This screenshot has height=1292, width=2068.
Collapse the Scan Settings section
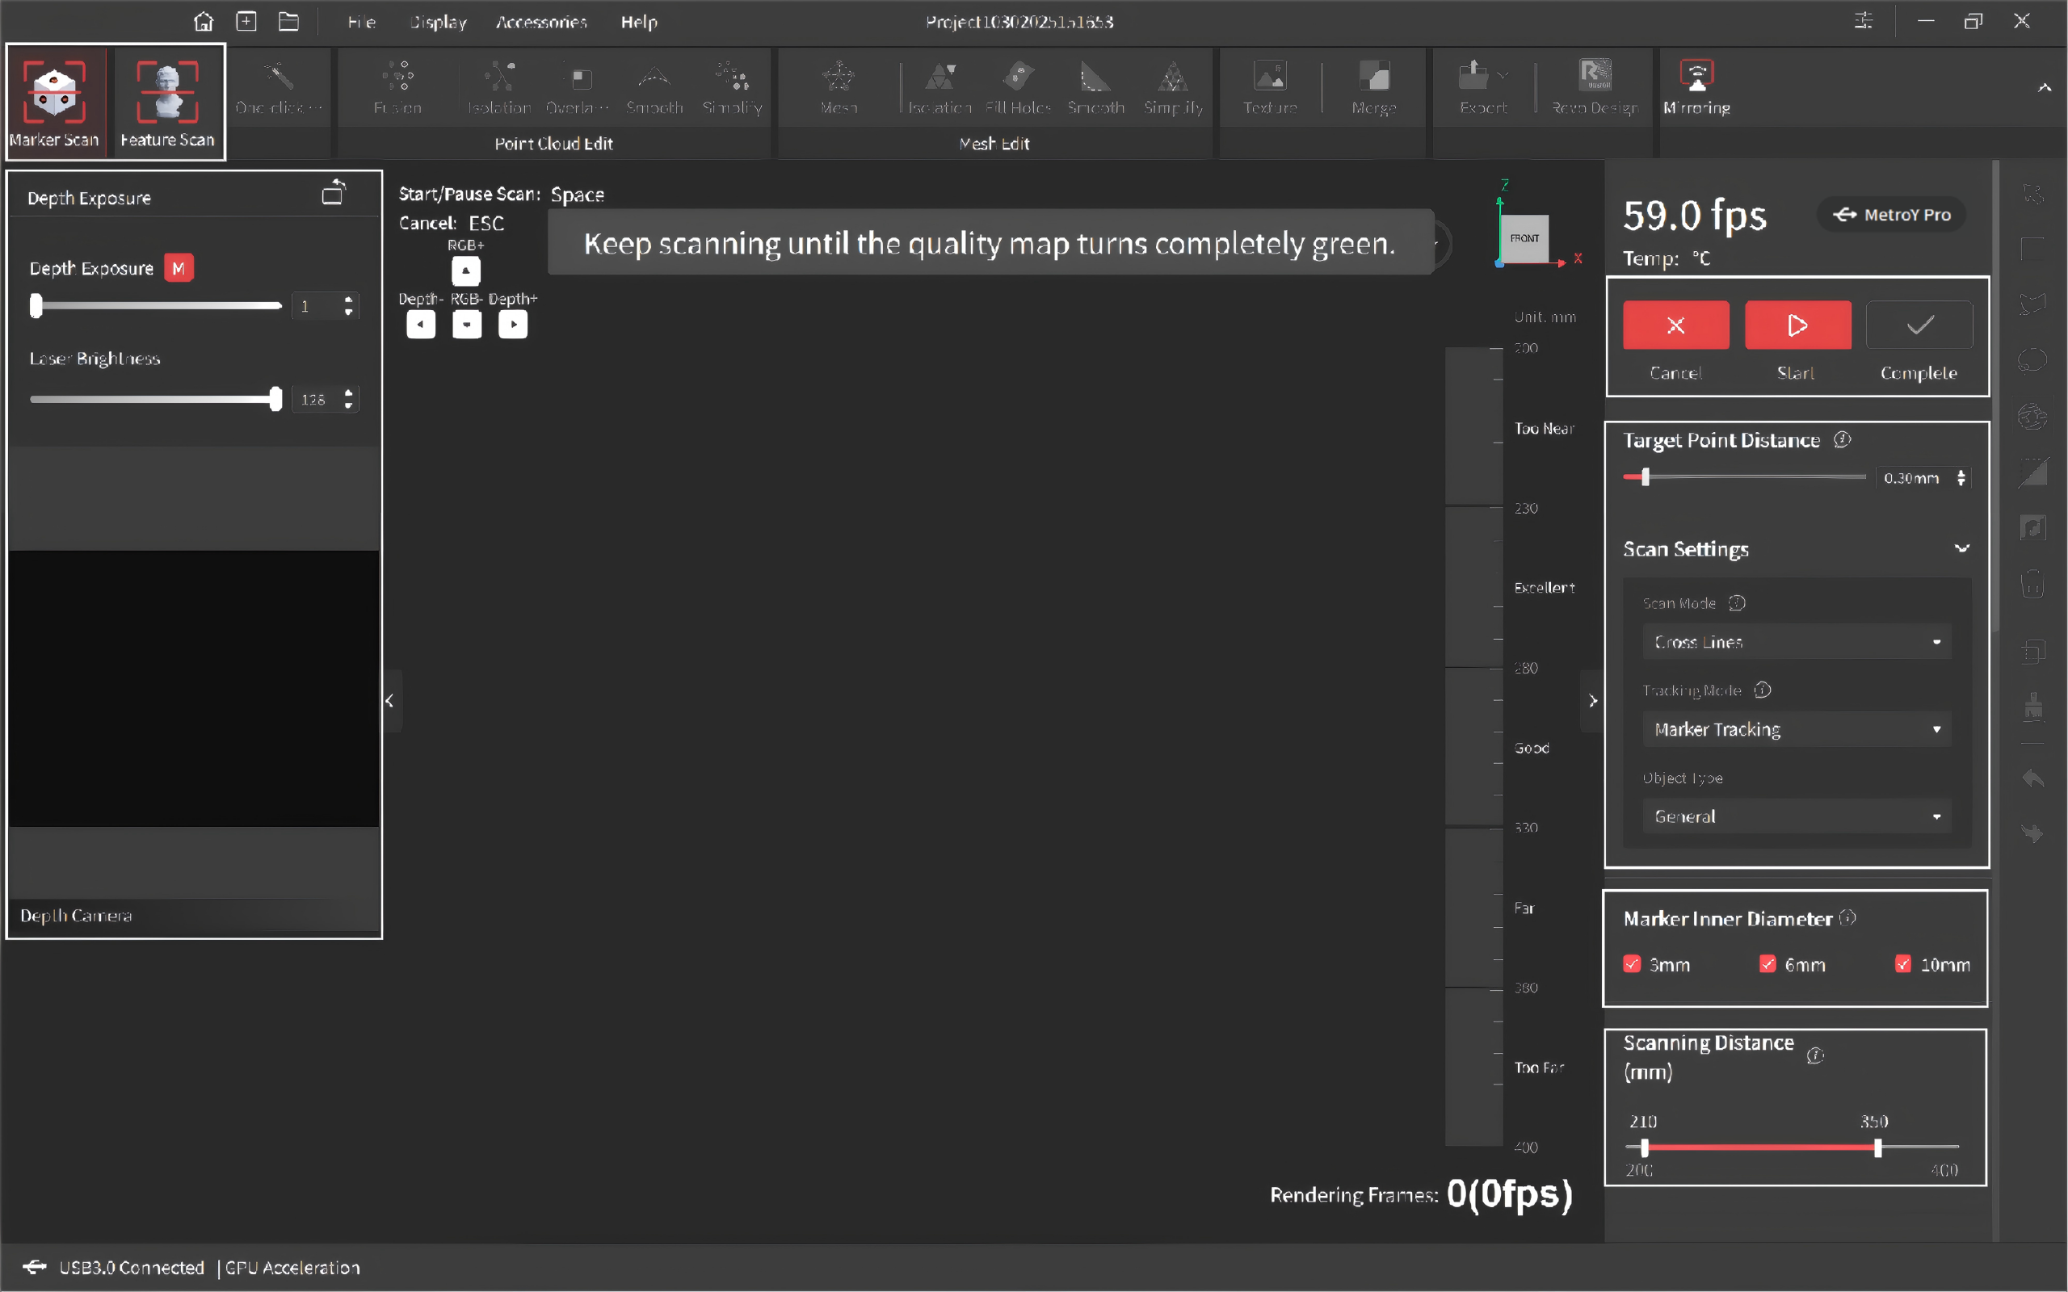pos(1961,548)
